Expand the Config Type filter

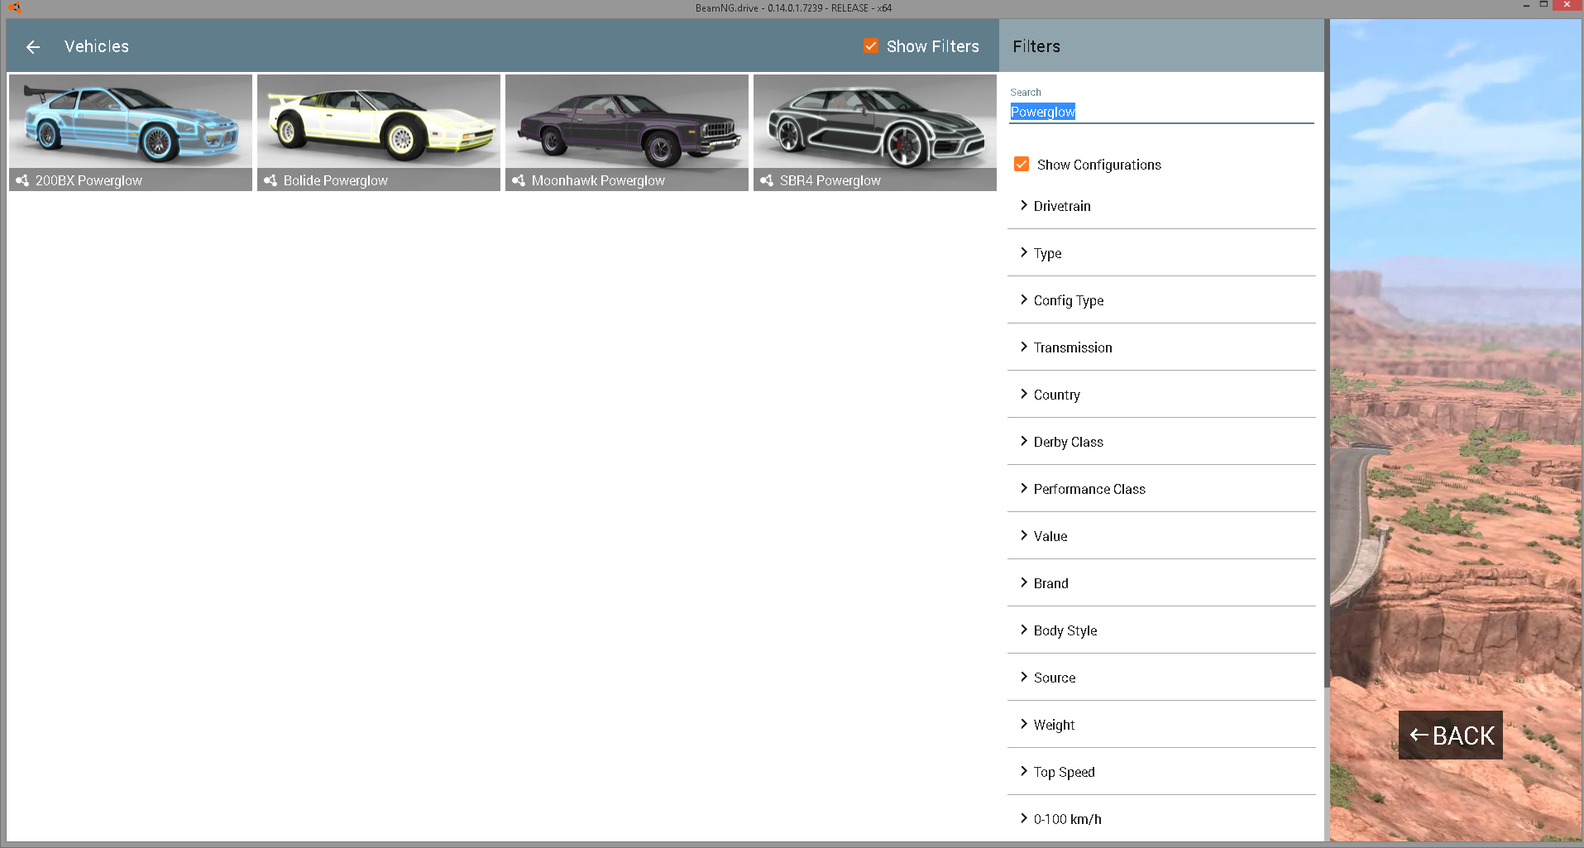click(x=1161, y=300)
